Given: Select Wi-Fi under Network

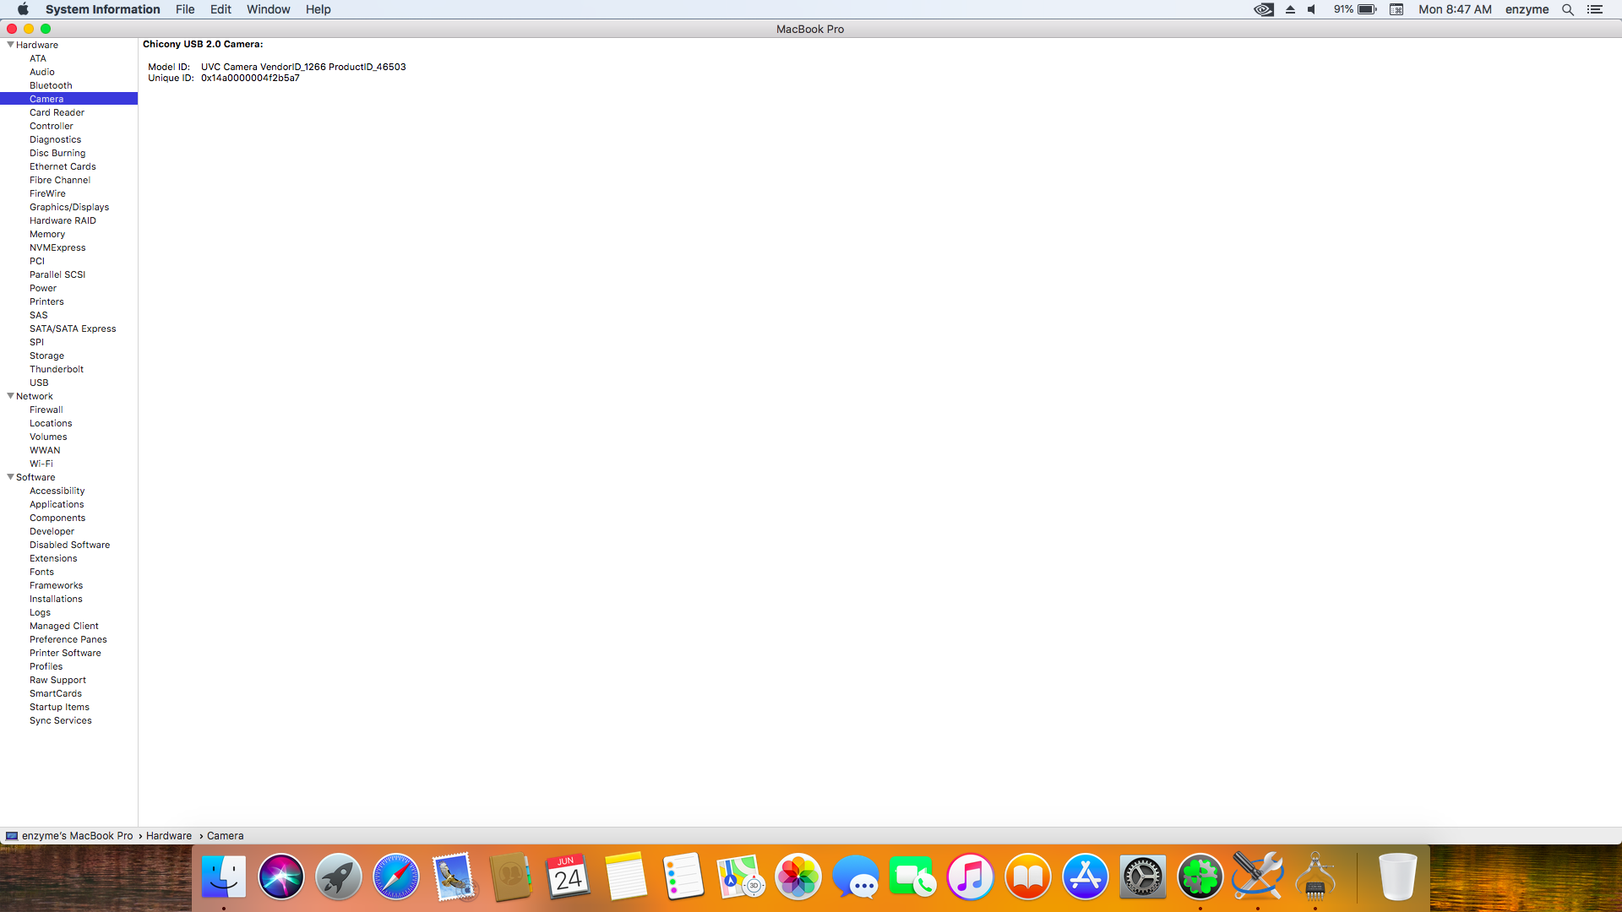Looking at the screenshot, I should coord(41,464).
